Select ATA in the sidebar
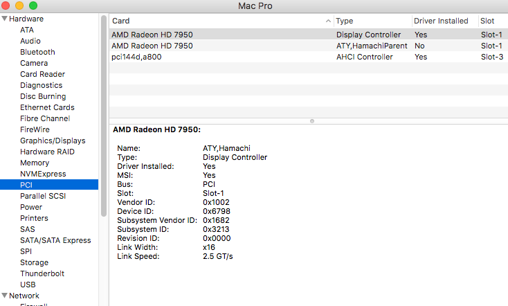The width and height of the screenshot is (508, 306). click(27, 30)
